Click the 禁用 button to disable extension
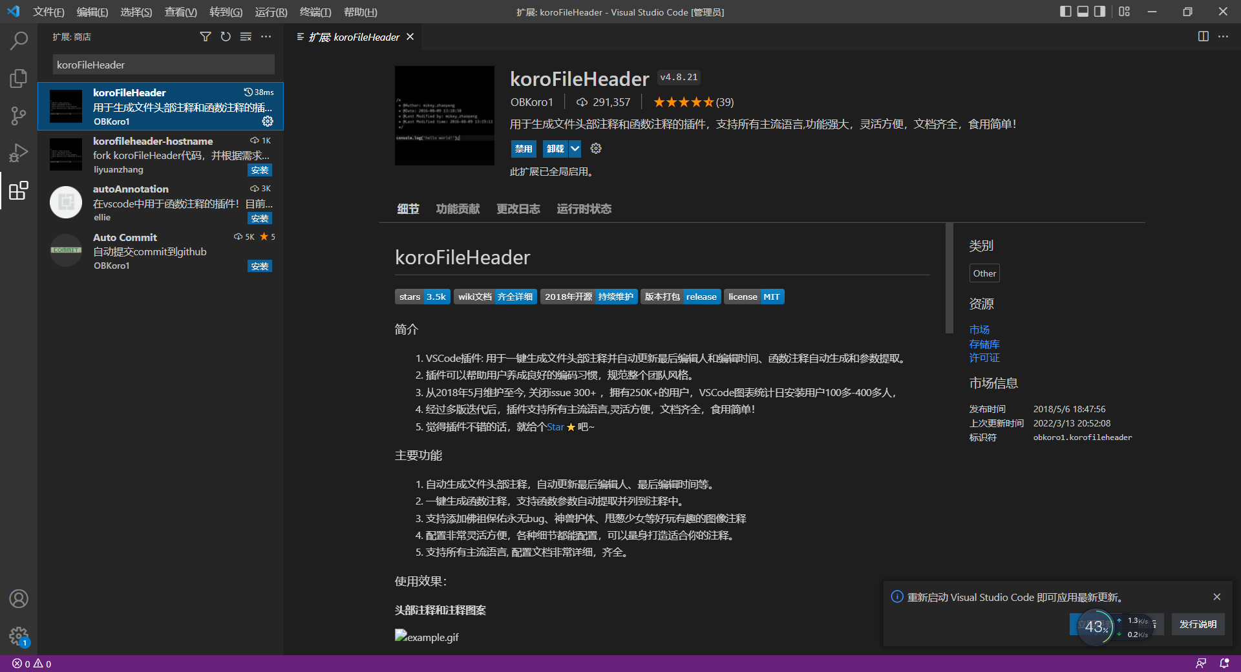 pyautogui.click(x=524, y=149)
